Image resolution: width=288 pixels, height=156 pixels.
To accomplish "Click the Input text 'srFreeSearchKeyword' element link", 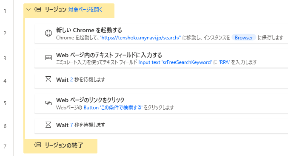I will [x=175, y=62].
